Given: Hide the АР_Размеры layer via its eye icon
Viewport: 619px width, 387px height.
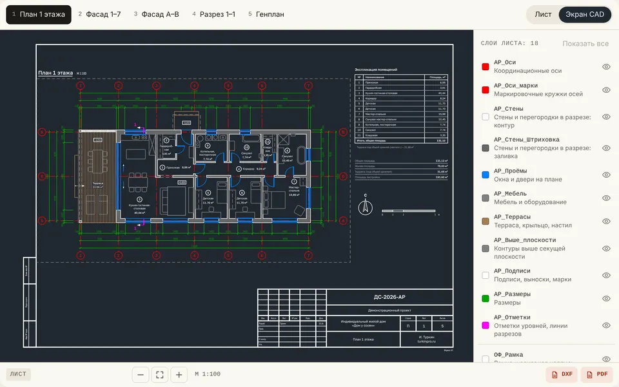Looking at the screenshot, I should coord(606,299).
